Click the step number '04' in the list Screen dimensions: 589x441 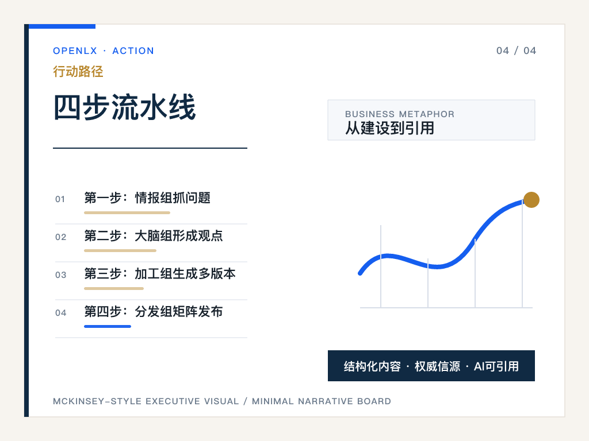click(x=60, y=313)
